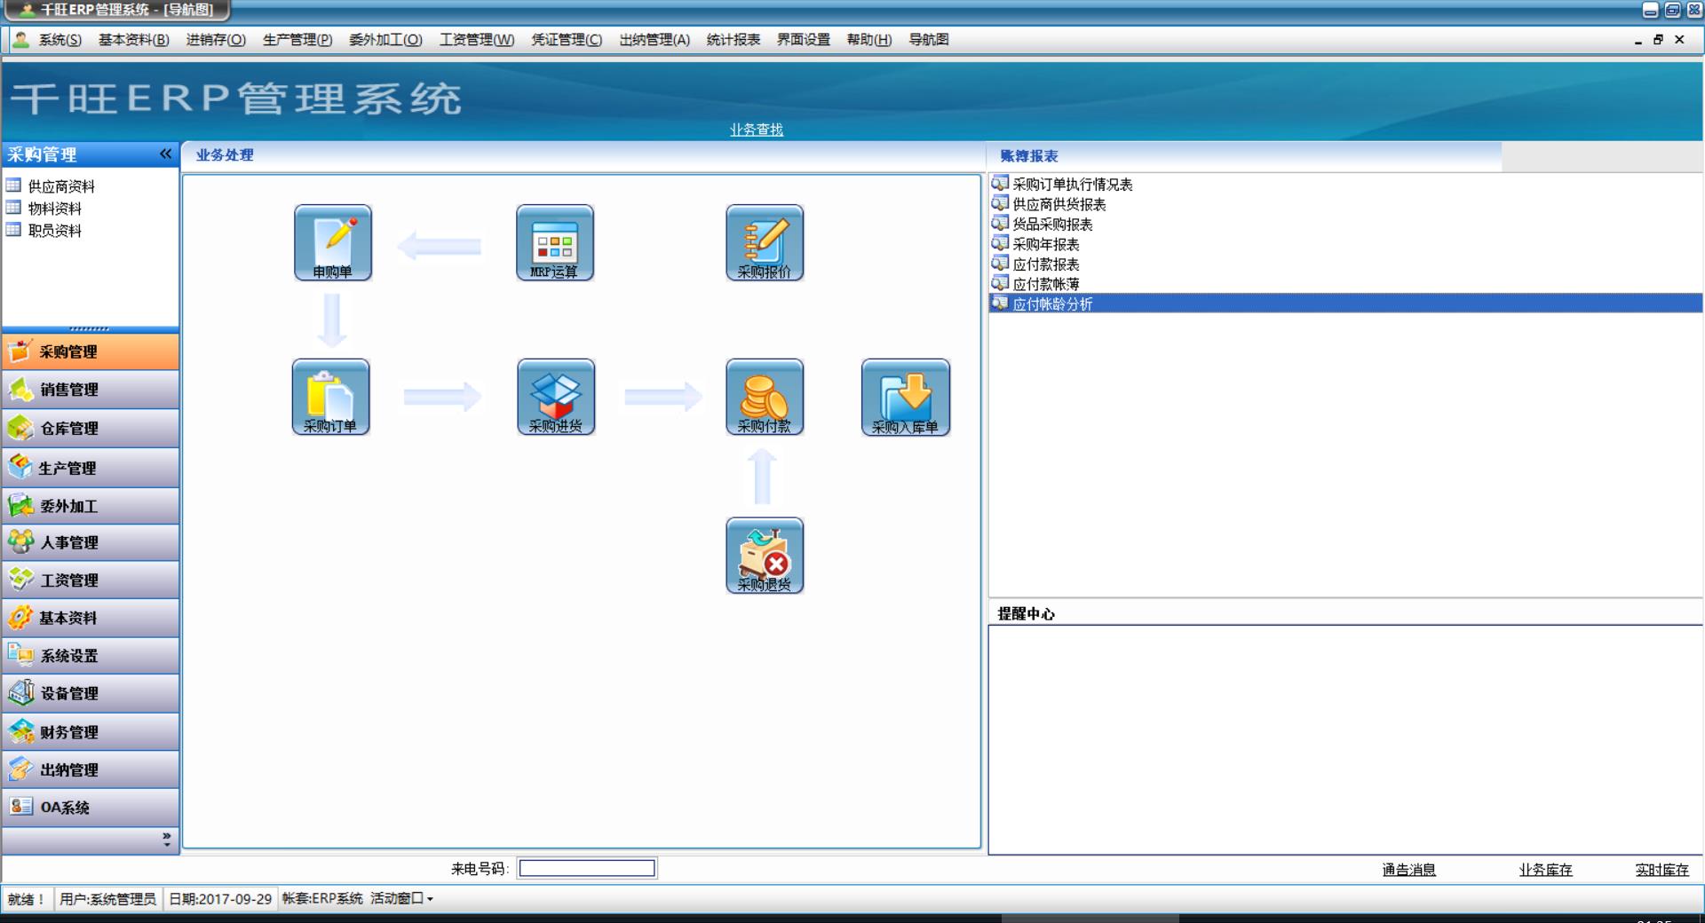The image size is (1705, 923).
Task: Open the 设备管理 sidebar module
Action: tap(91, 693)
